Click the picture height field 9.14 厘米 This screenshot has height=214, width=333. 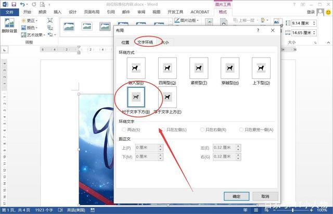tap(304, 23)
